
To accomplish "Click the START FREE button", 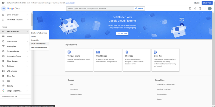I will pos(207,3).
